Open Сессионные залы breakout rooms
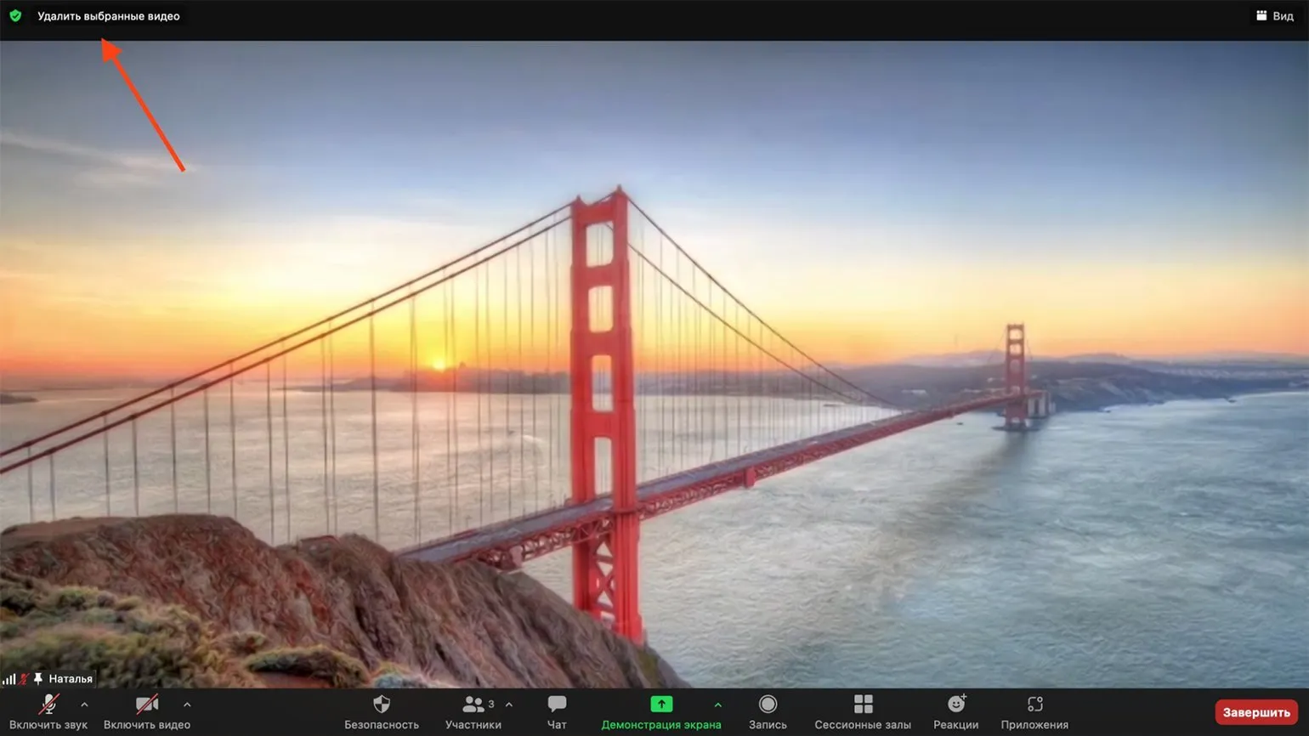The image size is (1309, 736). (x=862, y=712)
